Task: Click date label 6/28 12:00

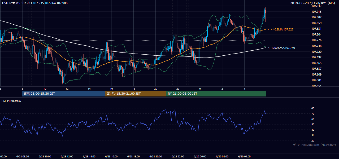Action: click(67, 156)
